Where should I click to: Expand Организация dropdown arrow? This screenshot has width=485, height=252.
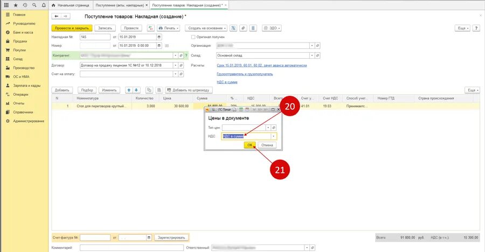tap(312, 46)
